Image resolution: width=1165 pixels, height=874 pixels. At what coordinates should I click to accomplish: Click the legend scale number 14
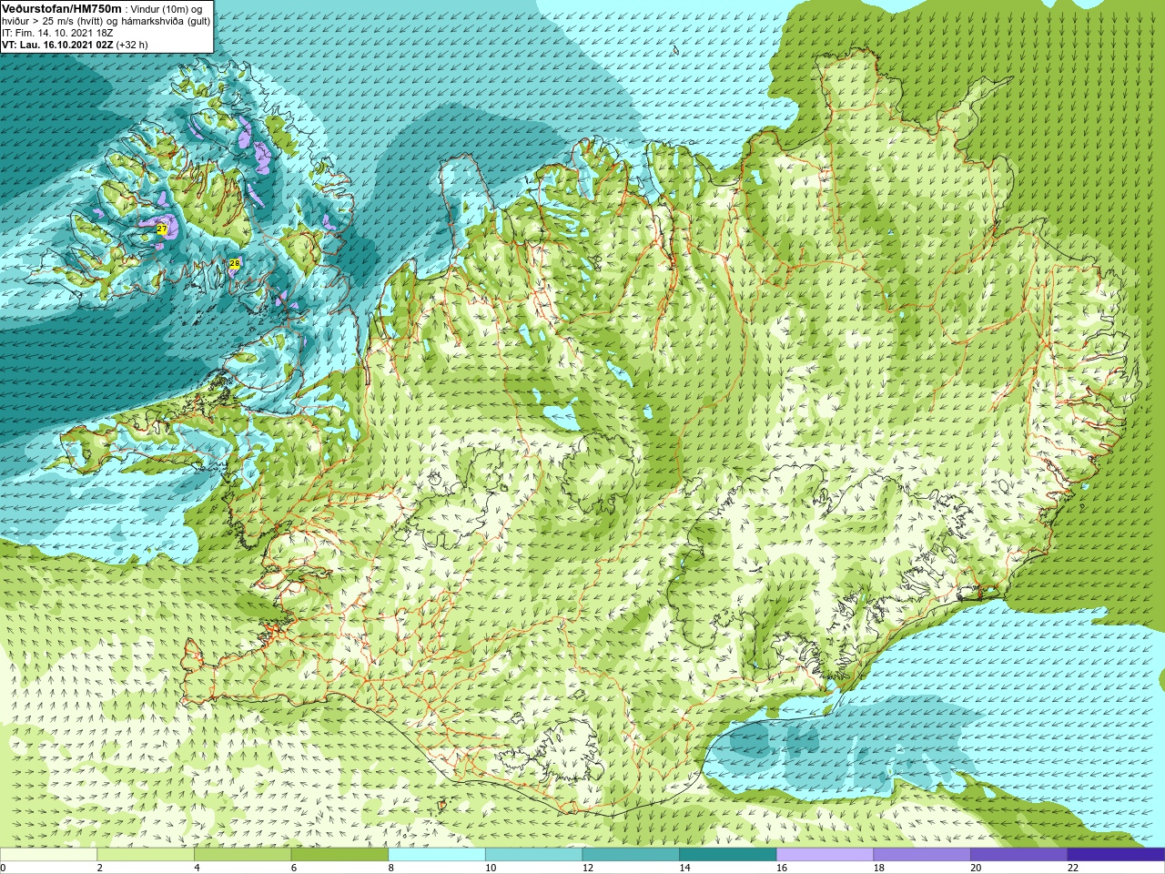tap(684, 868)
